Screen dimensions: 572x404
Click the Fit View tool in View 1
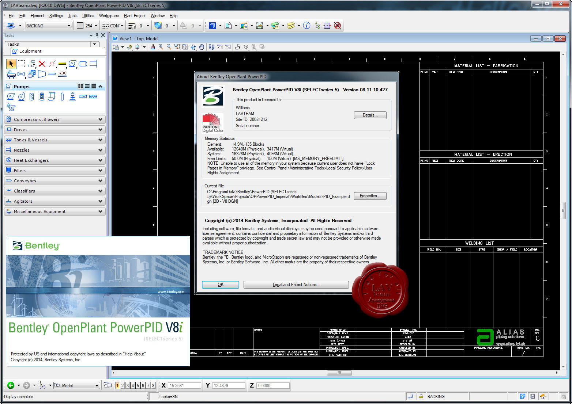[185, 47]
